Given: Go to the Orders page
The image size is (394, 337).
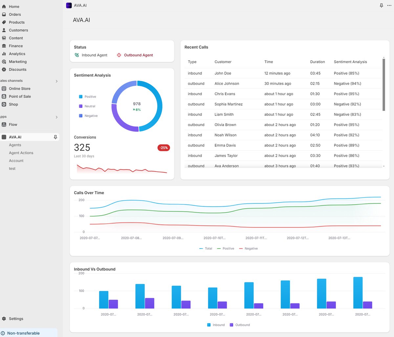Looking at the screenshot, I should click(x=15, y=14).
